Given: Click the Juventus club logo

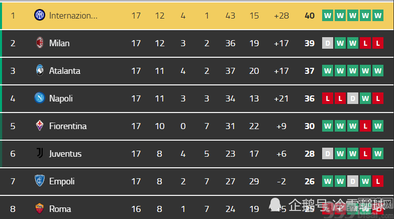Looking at the screenshot, I should tap(40, 153).
